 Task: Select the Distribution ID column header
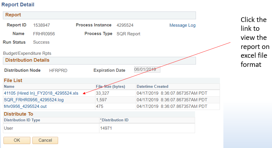[114, 120]
